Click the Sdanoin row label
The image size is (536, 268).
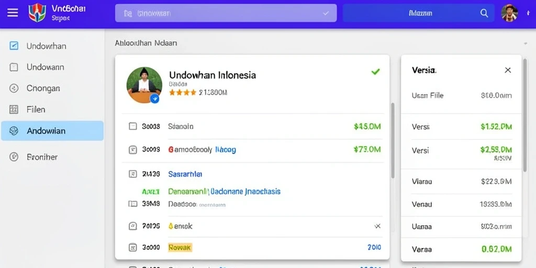tap(181, 127)
